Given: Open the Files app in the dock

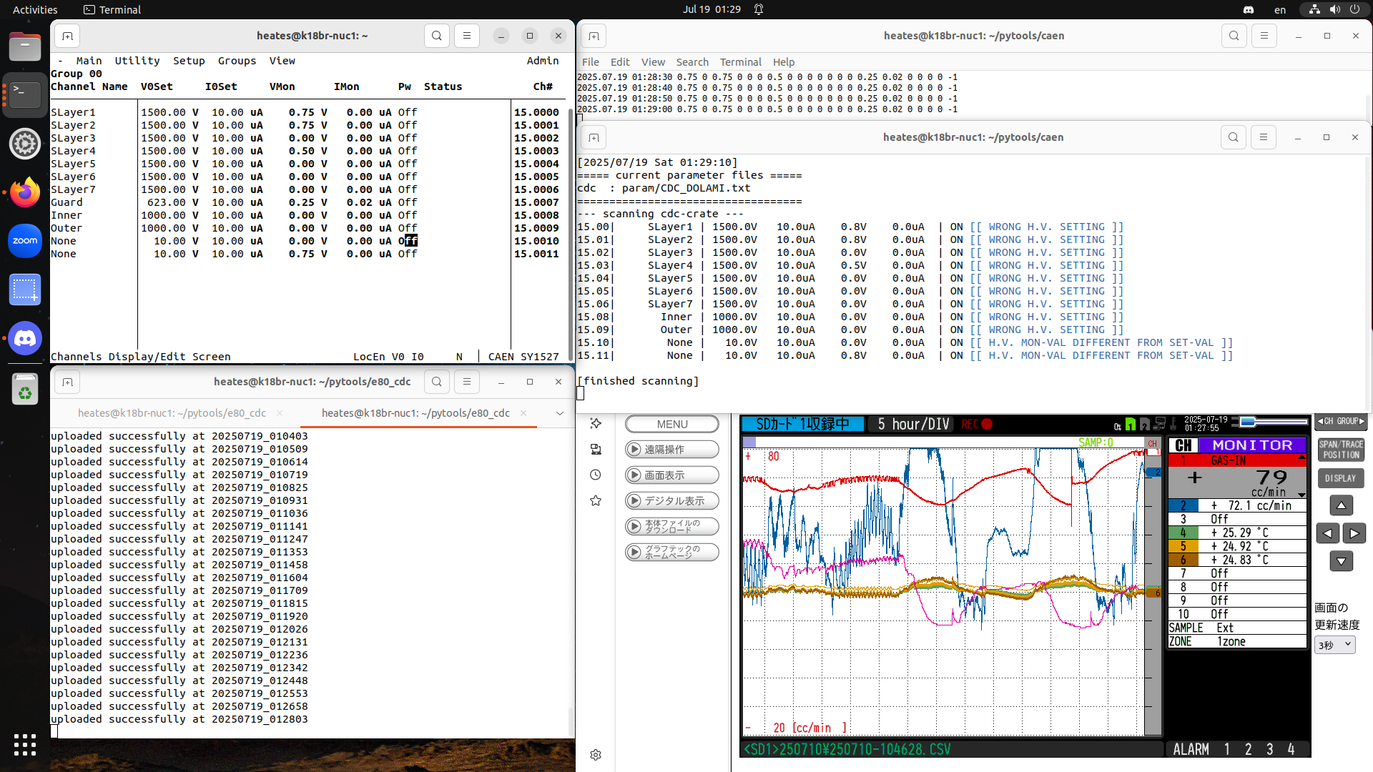Looking at the screenshot, I should (x=25, y=46).
